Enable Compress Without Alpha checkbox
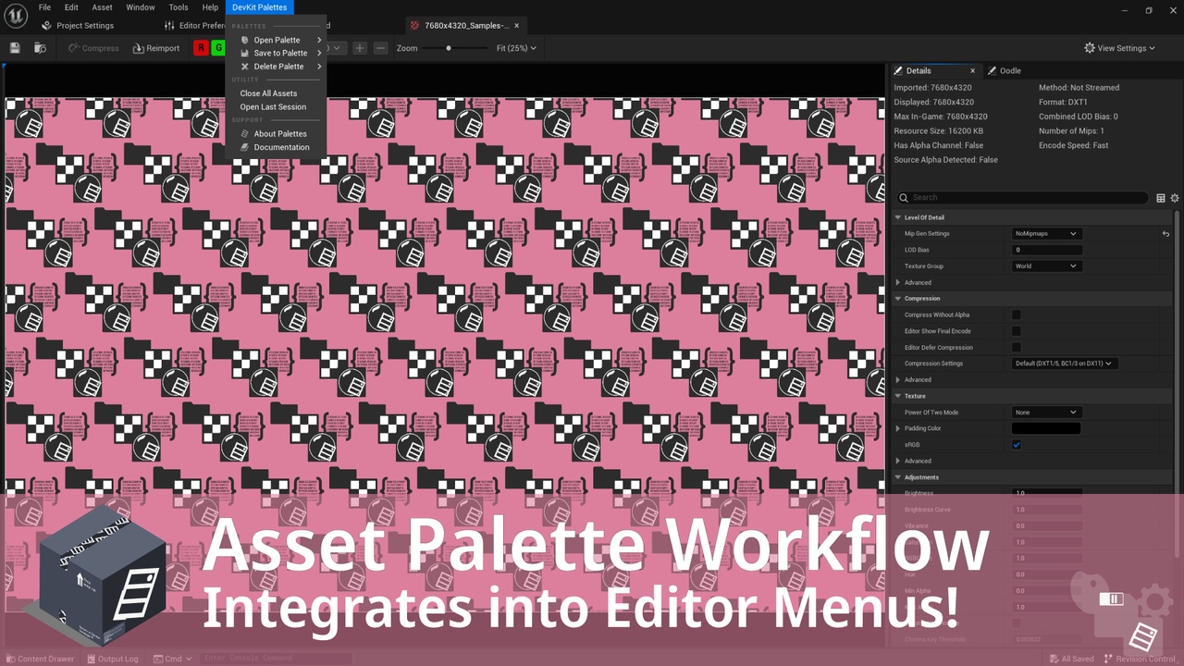The image size is (1184, 666). tap(1016, 314)
